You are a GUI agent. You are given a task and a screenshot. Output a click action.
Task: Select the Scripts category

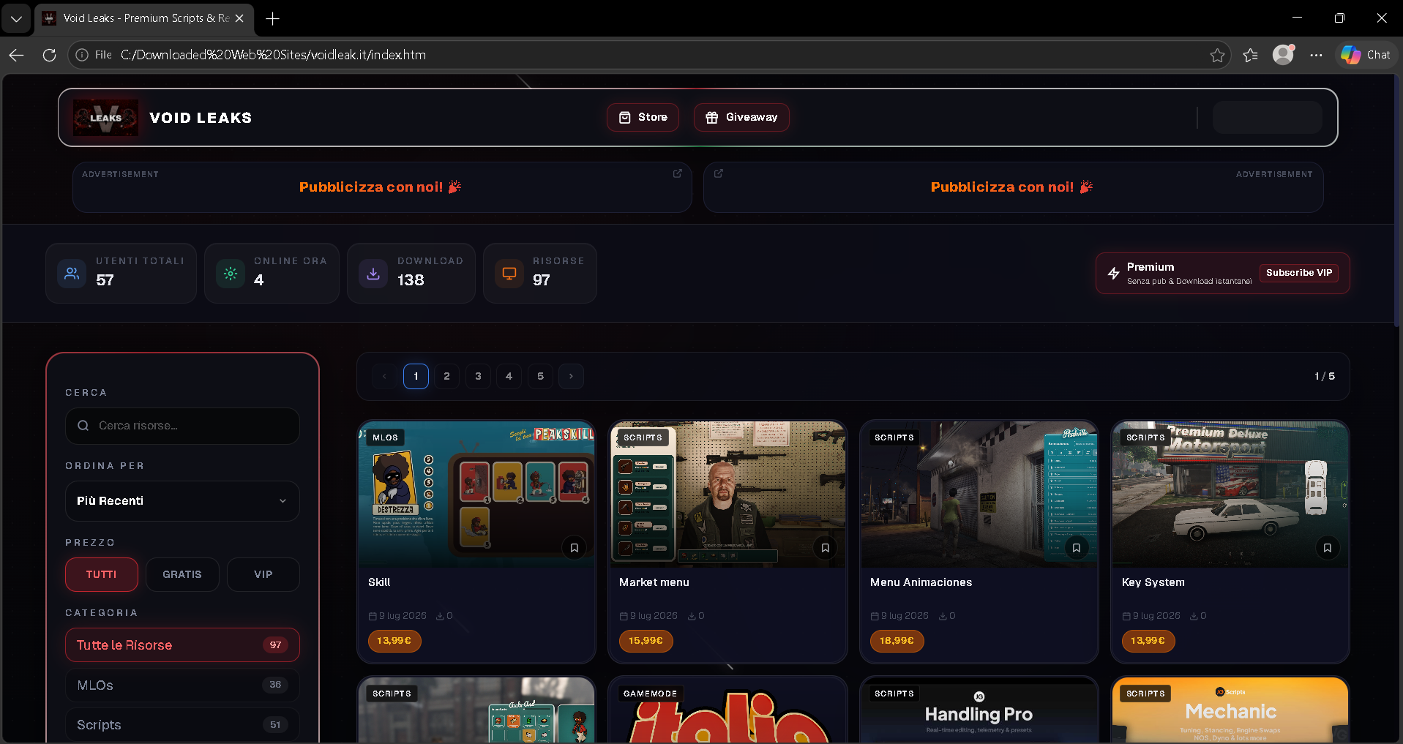click(182, 725)
